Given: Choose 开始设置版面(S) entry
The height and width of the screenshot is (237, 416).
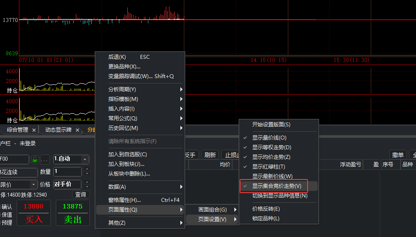Looking at the screenshot, I should [279, 125].
